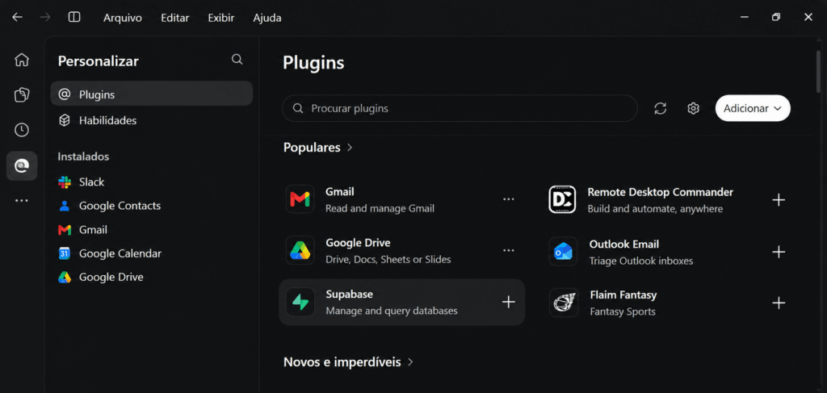This screenshot has height=393, width=827.
Task: Open the copy documents icon in rail
Action: (22, 95)
